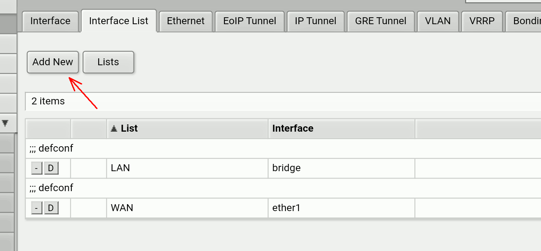Open the LAN list entry
This screenshot has height=251, width=541.
click(x=120, y=168)
